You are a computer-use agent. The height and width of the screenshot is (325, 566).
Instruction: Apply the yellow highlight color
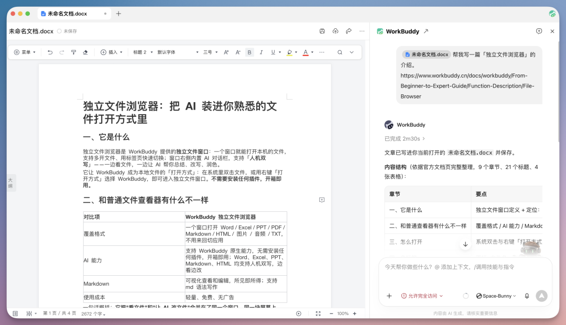pos(289,52)
